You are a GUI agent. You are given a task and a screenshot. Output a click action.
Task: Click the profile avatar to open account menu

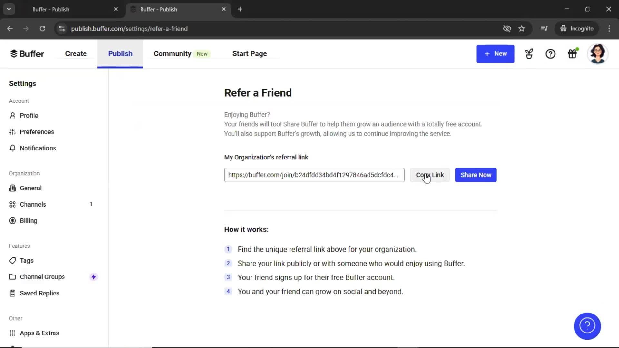coord(598,53)
